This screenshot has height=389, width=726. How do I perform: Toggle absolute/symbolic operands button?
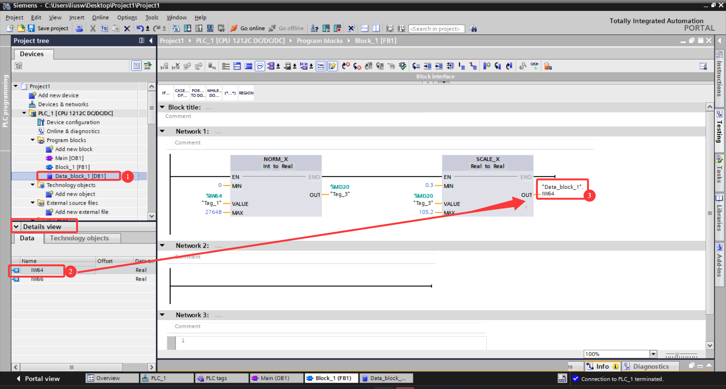(x=271, y=66)
